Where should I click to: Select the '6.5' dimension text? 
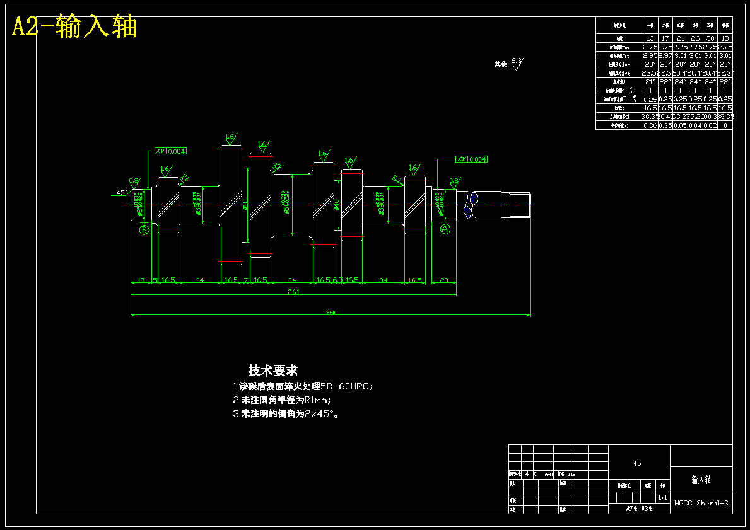coord(337,280)
